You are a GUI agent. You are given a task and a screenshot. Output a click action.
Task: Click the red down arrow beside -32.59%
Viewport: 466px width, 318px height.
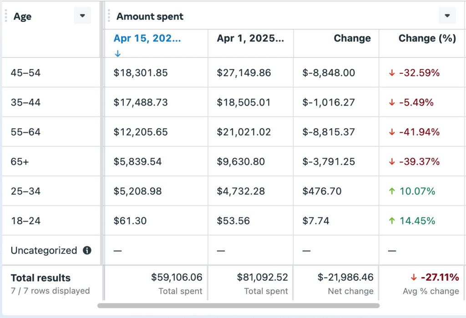pyautogui.click(x=391, y=73)
